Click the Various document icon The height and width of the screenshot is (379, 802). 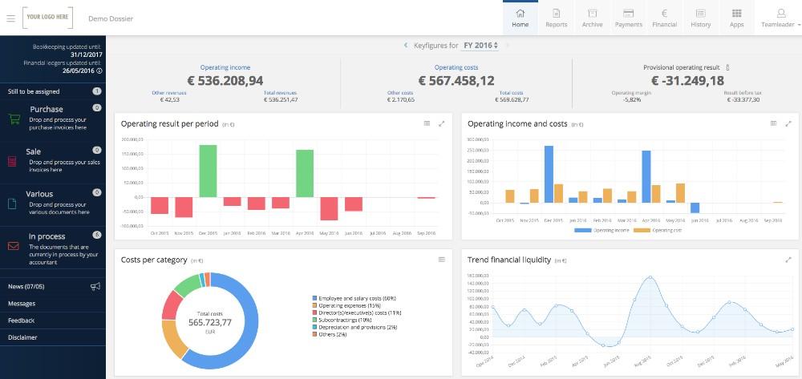click(13, 204)
